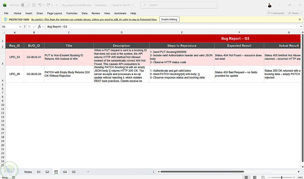Click the Steps to Reproduce header cell
304x179 pixels.
tap(182, 46)
